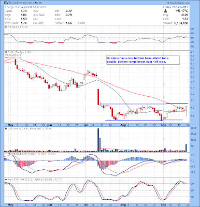Click the blue annotation text box
This screenshot has width=200, height=207.
coord(143,60)
